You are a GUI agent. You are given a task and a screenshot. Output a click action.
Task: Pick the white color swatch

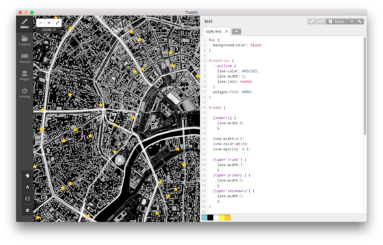pos(216,217)
